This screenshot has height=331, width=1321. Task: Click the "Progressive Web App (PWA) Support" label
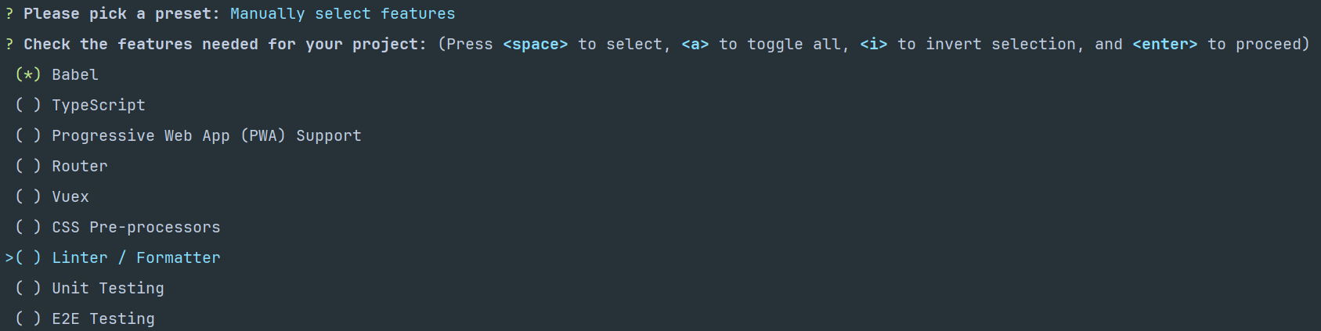tap(207, 136)
